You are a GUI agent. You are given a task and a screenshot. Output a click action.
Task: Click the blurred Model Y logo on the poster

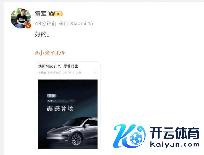[61, 101]
